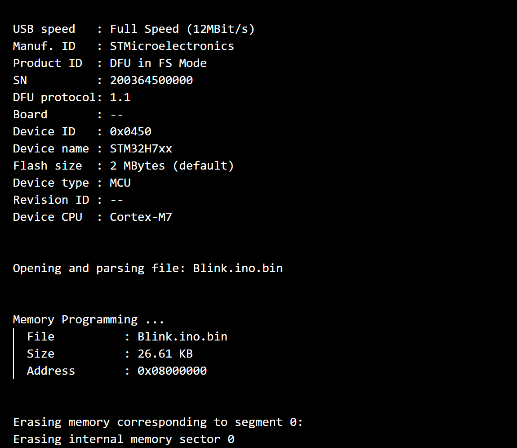517x448 pixels.
Task: Click the Product ID value DFU in FS Mode
Action: click(x=158, y=63)
